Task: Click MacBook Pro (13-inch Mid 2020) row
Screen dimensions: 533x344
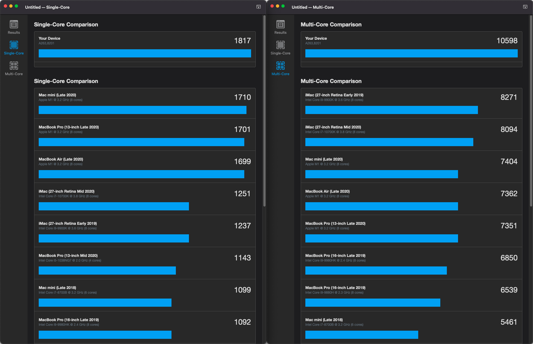Action: tap(145, 263)
